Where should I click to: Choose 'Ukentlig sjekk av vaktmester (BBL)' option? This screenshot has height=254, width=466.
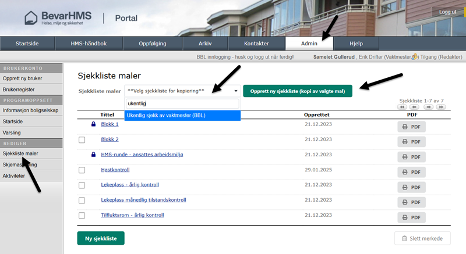tap(182, 116)
